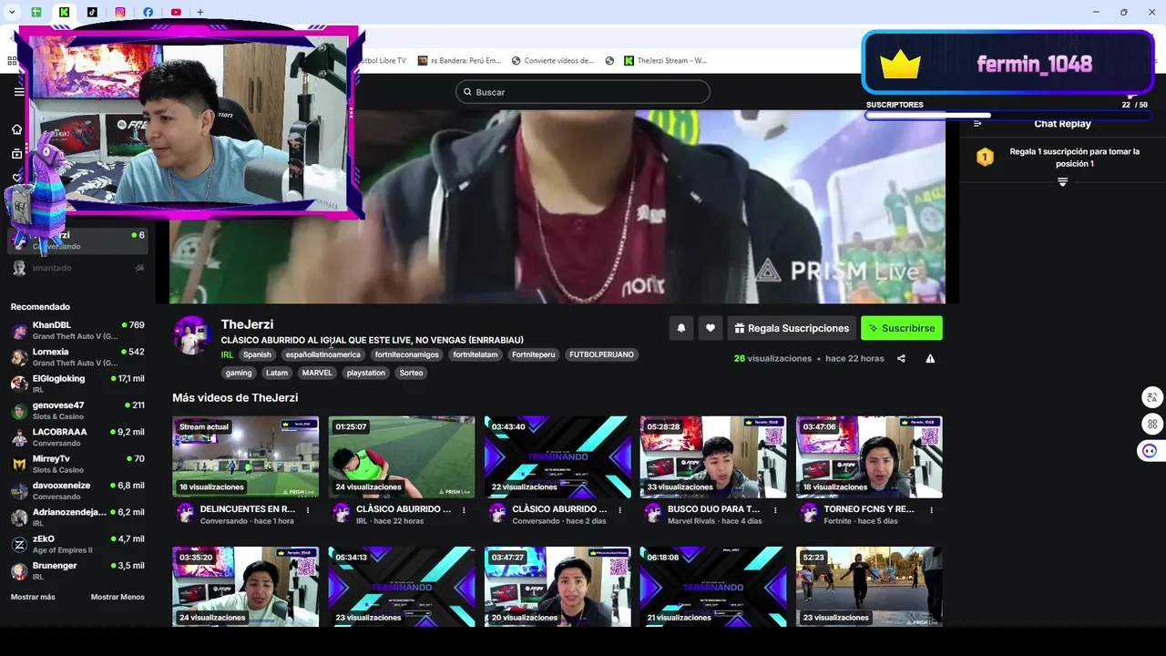The image size is (1166, 656).
Task: Click the gold rank 1 badge
Action: click(985, 158)
